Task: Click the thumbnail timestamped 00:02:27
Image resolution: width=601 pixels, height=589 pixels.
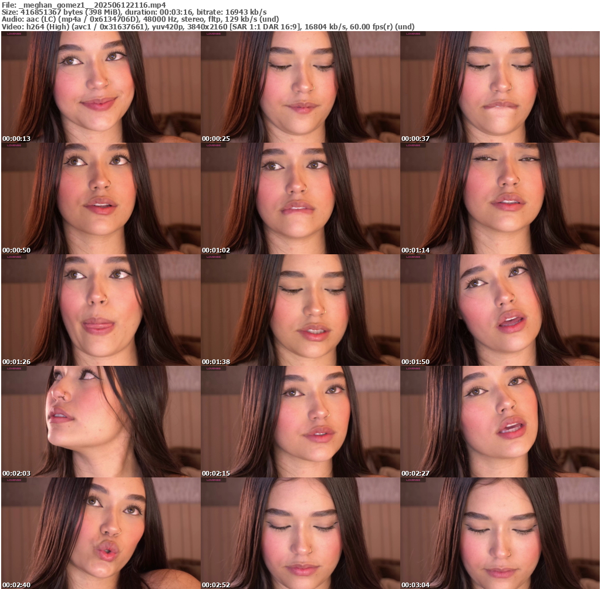Action: point(500,422)
